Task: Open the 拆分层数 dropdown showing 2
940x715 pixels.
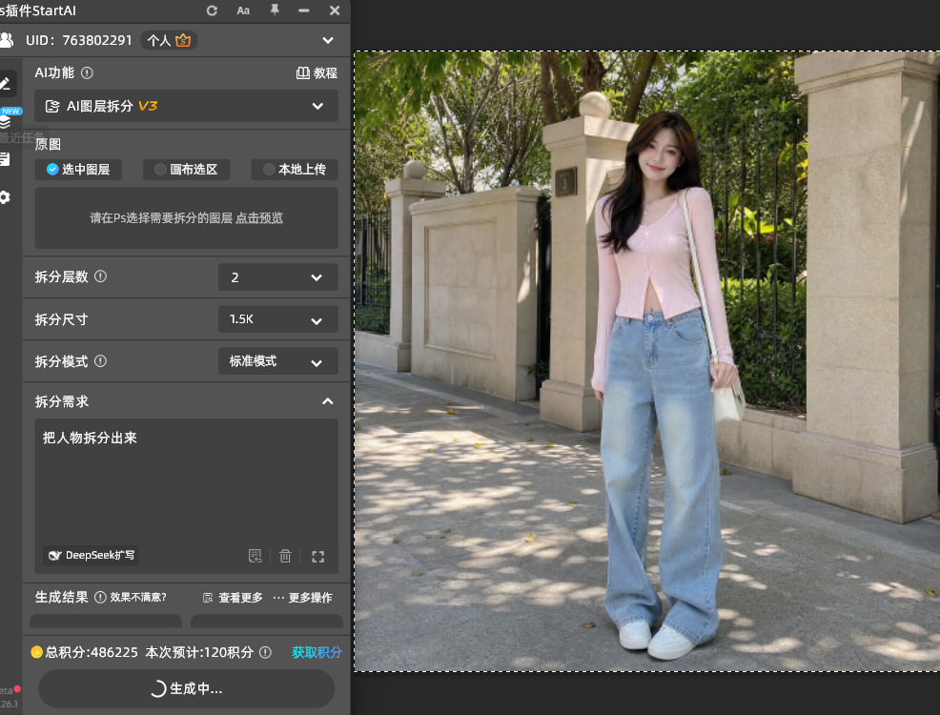Action: pos(278,277)
